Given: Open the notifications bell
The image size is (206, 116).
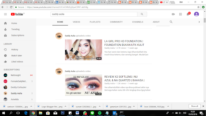Looking at the screenshot, I should pyautogui.click(x=188, y=14).
